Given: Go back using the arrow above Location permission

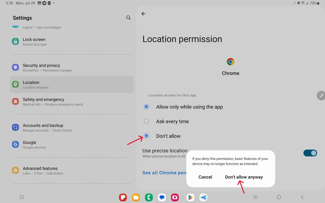Looking at the screenshot, I should [x=143, y=14].
